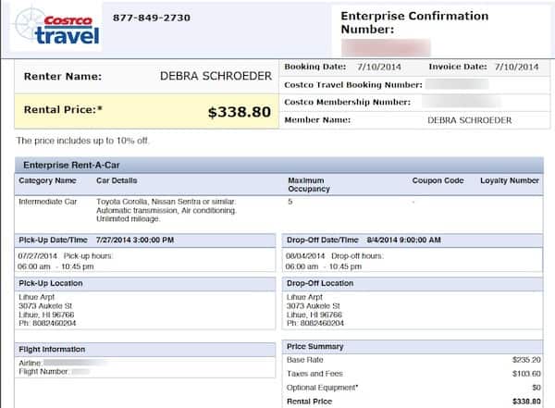Click the Optional Equipment label

[x=323, y=388]
